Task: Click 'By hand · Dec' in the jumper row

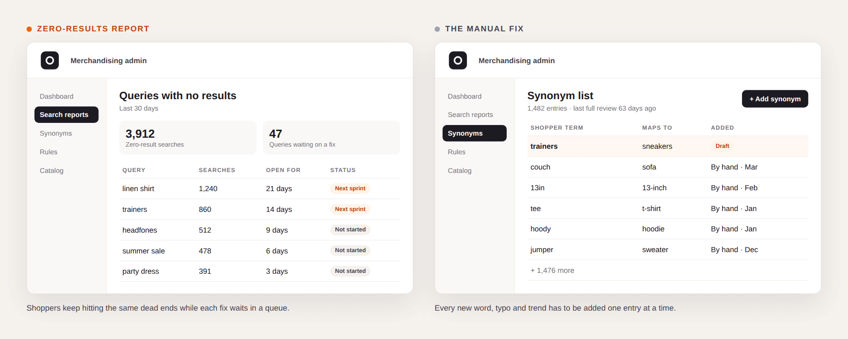Action: coord(734,250)
